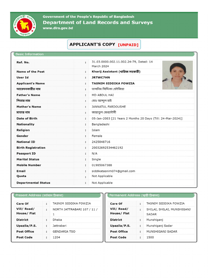Click Birth Registration number 20032692534462192
This screenshot has width=208, height=278.
pyautogui.click(x=107, y=148)
